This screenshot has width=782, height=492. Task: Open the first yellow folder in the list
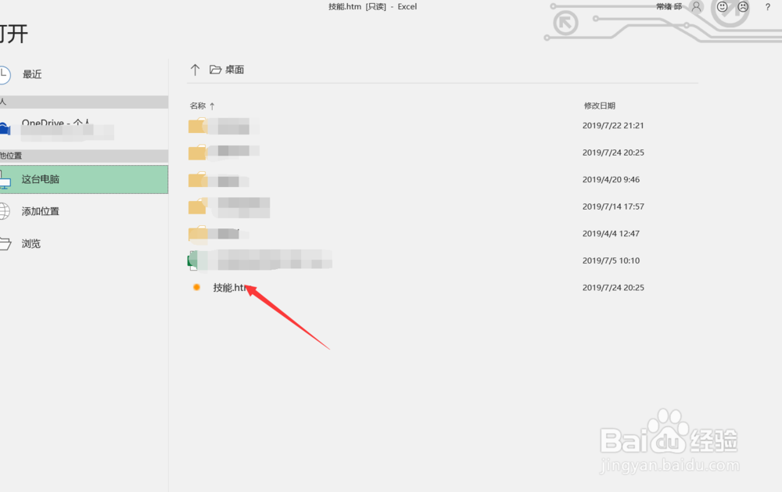point(196,125)
